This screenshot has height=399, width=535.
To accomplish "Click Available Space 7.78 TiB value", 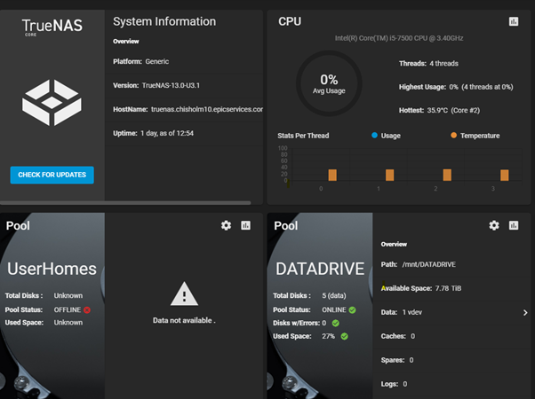I will [x=448, y=288].
